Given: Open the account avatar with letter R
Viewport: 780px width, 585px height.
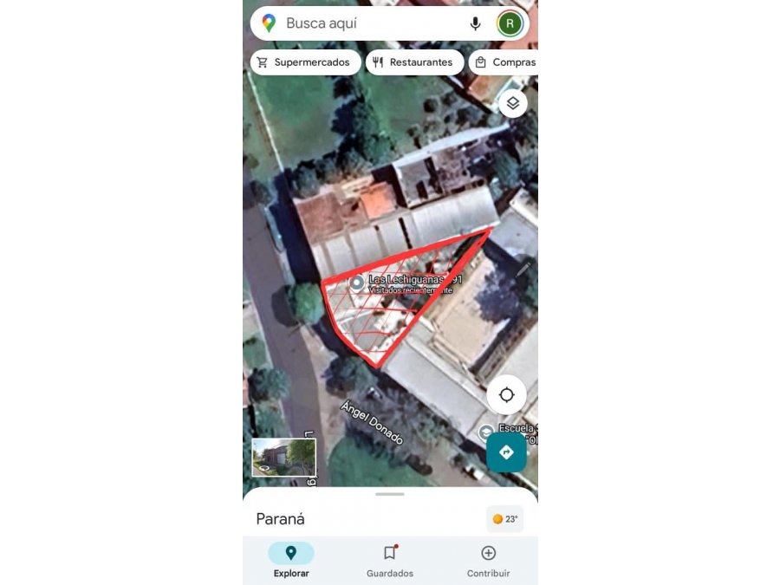Looking at the screenshot, I should (510, 23).
